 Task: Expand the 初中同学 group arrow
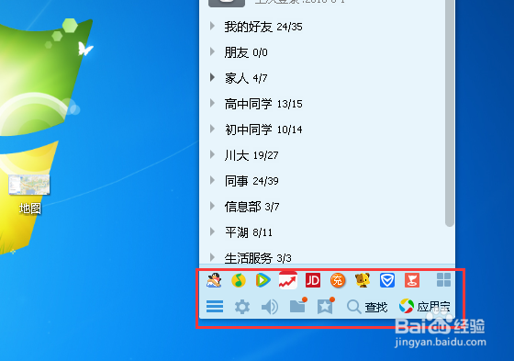point(212,129)
